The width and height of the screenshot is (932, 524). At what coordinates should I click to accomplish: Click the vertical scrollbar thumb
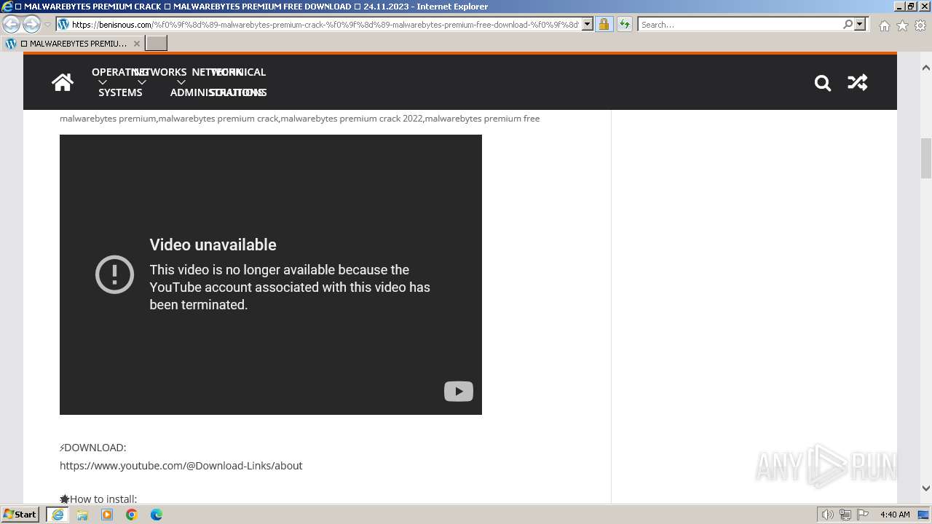(x=926, y=158)
